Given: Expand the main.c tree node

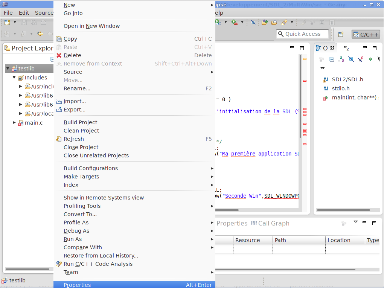Looking at the screenshot, I should click(14, 123).
